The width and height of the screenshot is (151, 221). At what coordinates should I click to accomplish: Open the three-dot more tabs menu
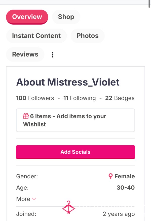coord(53,55)
